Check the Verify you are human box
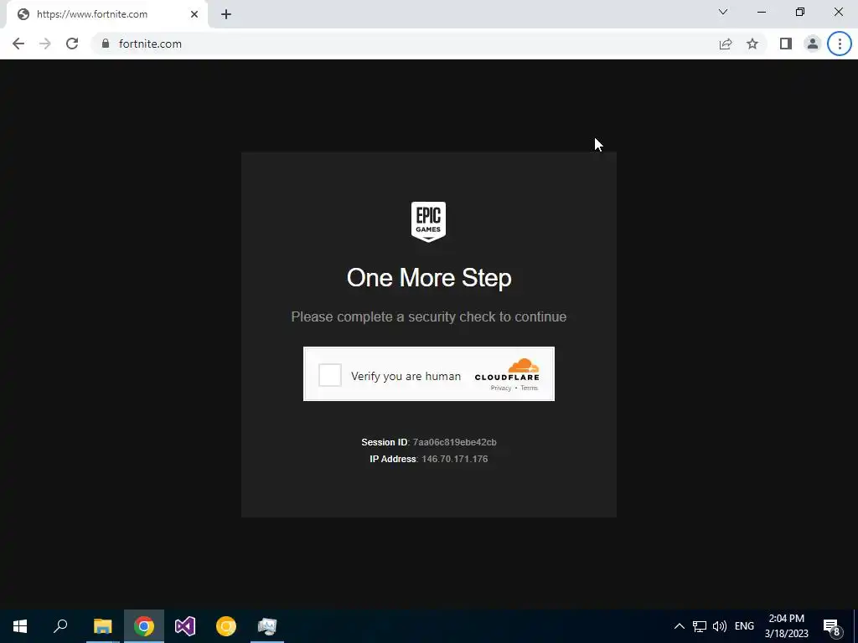 tap(330, 375)
